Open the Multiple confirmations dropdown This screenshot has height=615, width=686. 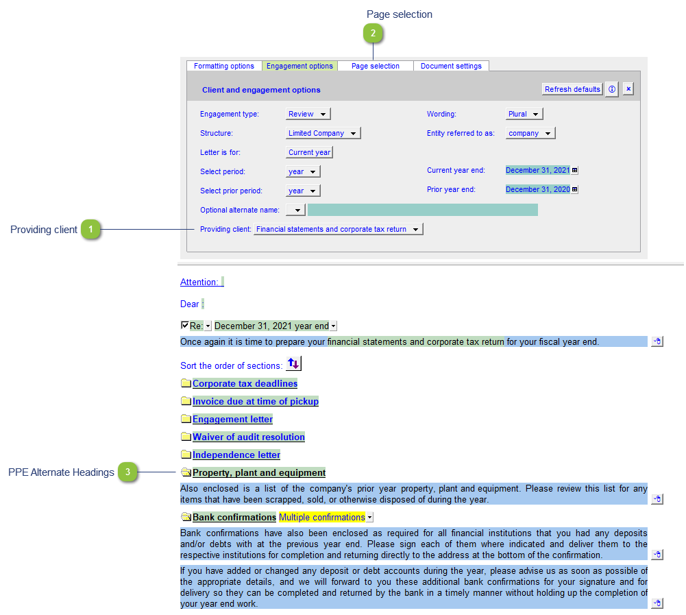tap(369, 518)
